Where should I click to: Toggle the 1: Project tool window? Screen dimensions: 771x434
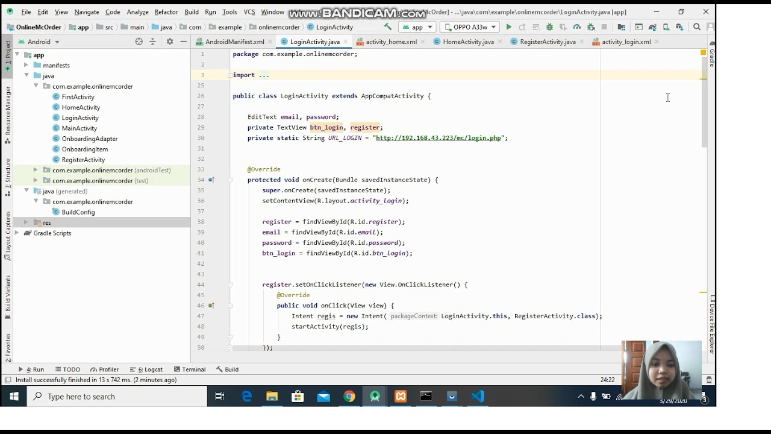point(7,55)
